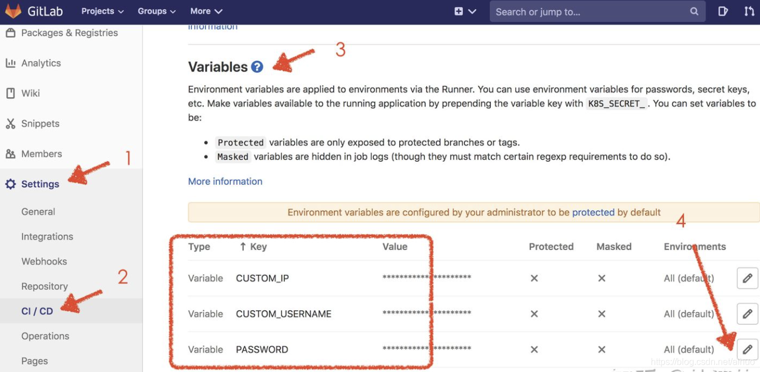The image size is (760, 372).
Task: Click CUSTOM_USERNAME key text
Action: (x=284, y=314)
